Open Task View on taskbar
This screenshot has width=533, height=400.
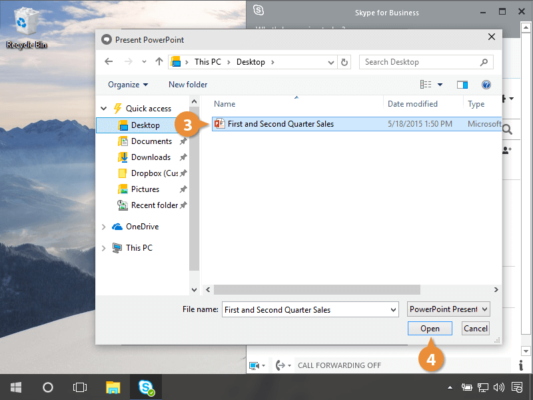tap(80, 387)
